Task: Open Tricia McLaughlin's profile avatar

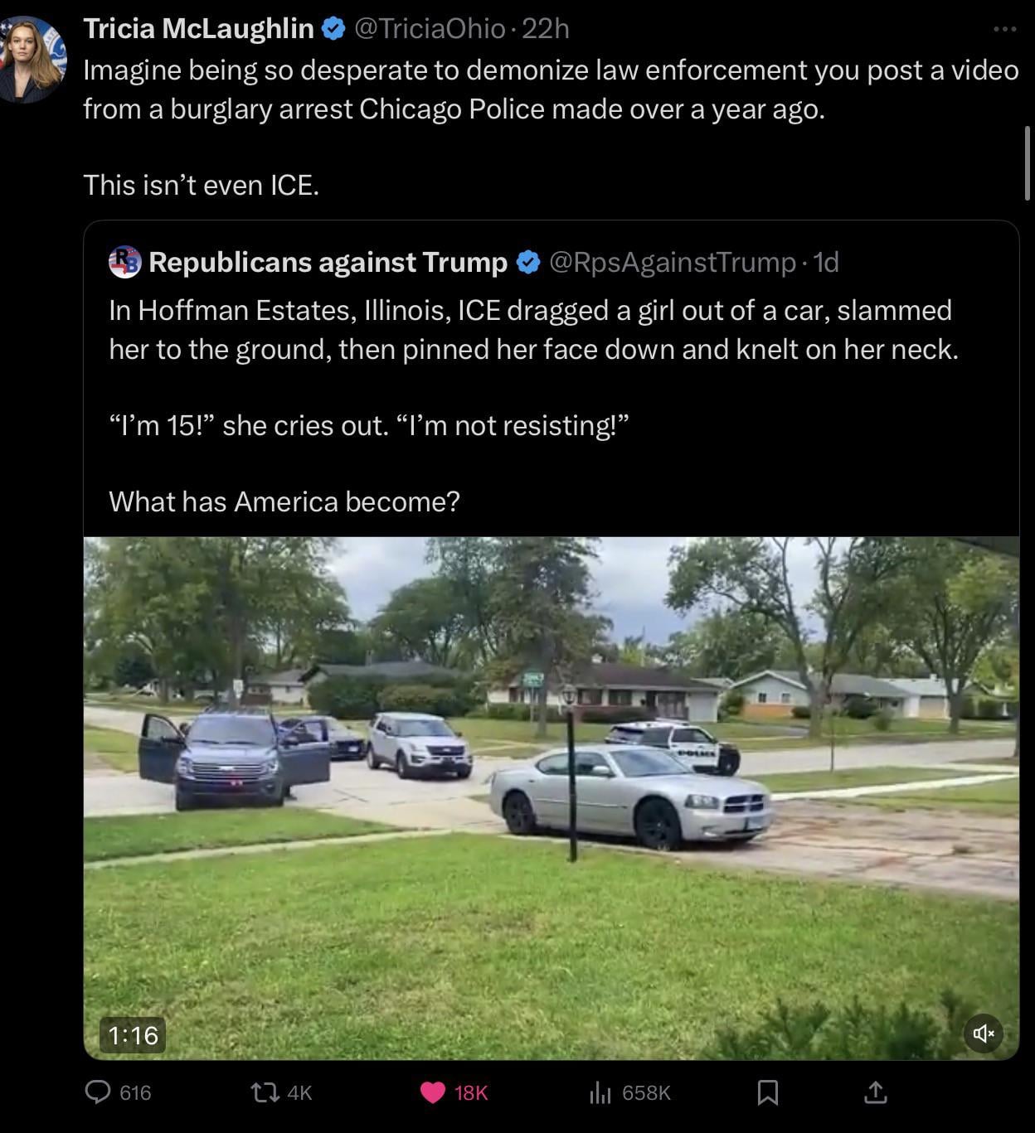Action: (32, 58)
